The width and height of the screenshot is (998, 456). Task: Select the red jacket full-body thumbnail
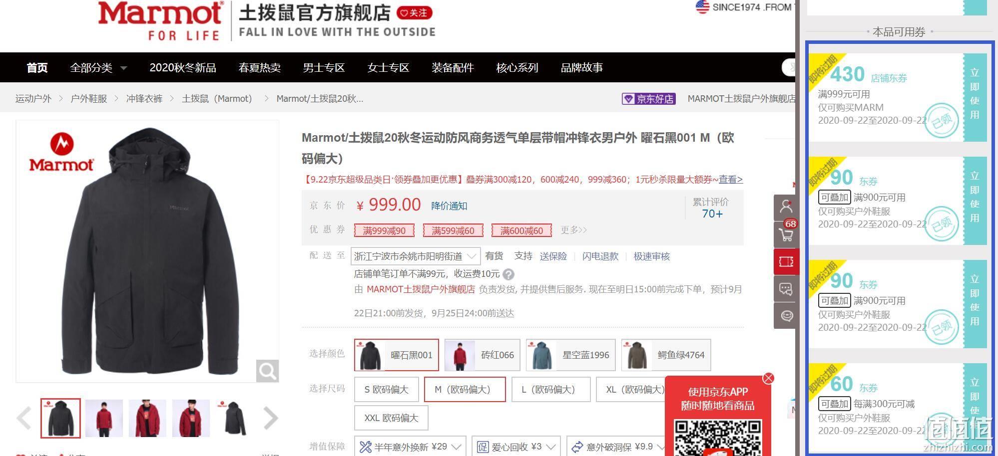click(x=104, y=418)
